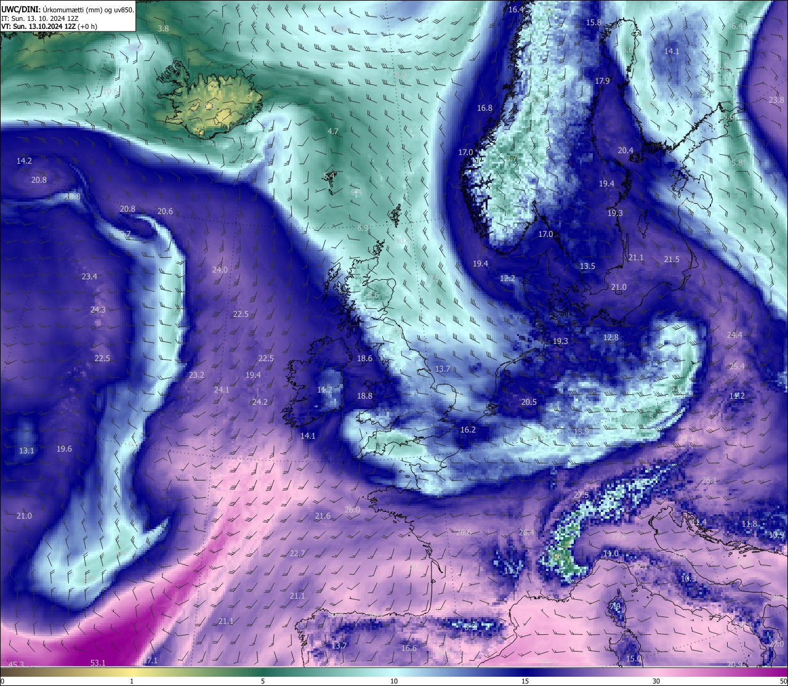Click the 4.7 value southeast of Iceland
Viewport: 788px width, 686px height.
pos(333,132)
